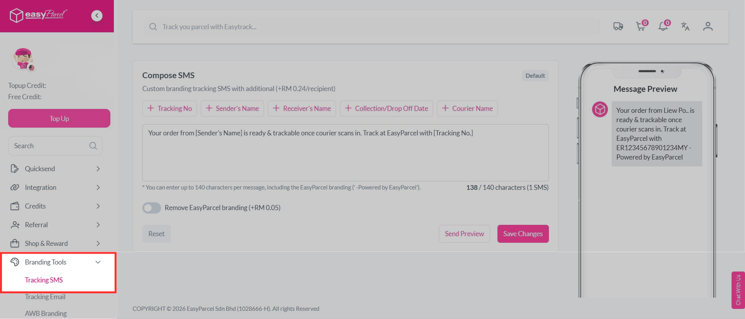
Task: Open the user account icon
Action: (x=708, y=26)
